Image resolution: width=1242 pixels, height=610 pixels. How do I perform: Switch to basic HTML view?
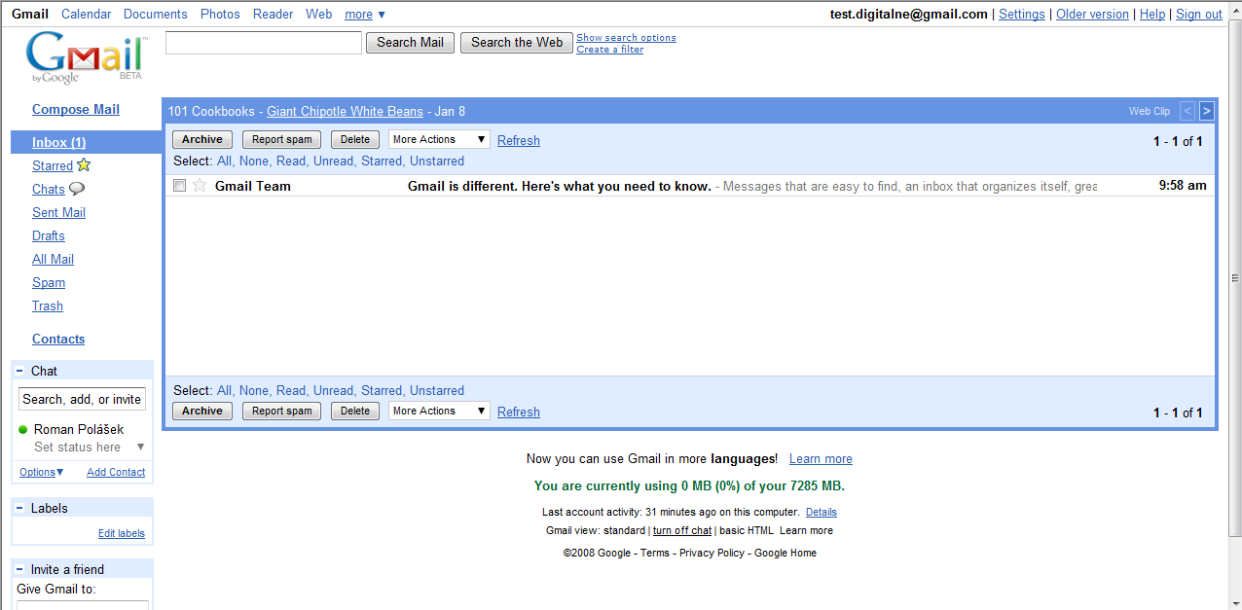(747, 530)
